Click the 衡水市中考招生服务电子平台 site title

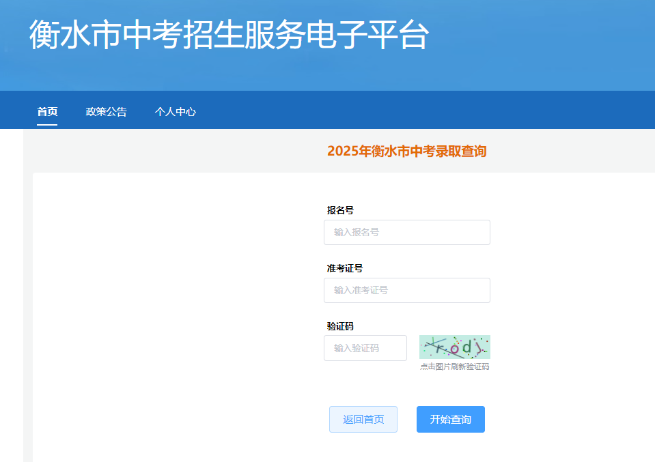(229, 35)
